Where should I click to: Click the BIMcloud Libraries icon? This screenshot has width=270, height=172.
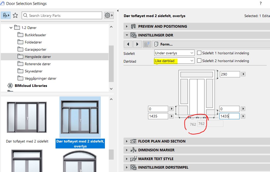(x=10, y=86)
